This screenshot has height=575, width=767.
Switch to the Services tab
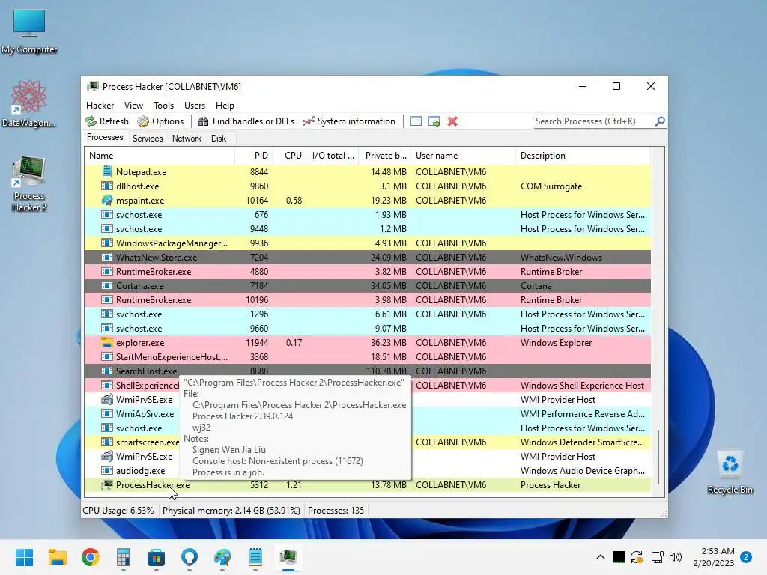click(148, 139)
